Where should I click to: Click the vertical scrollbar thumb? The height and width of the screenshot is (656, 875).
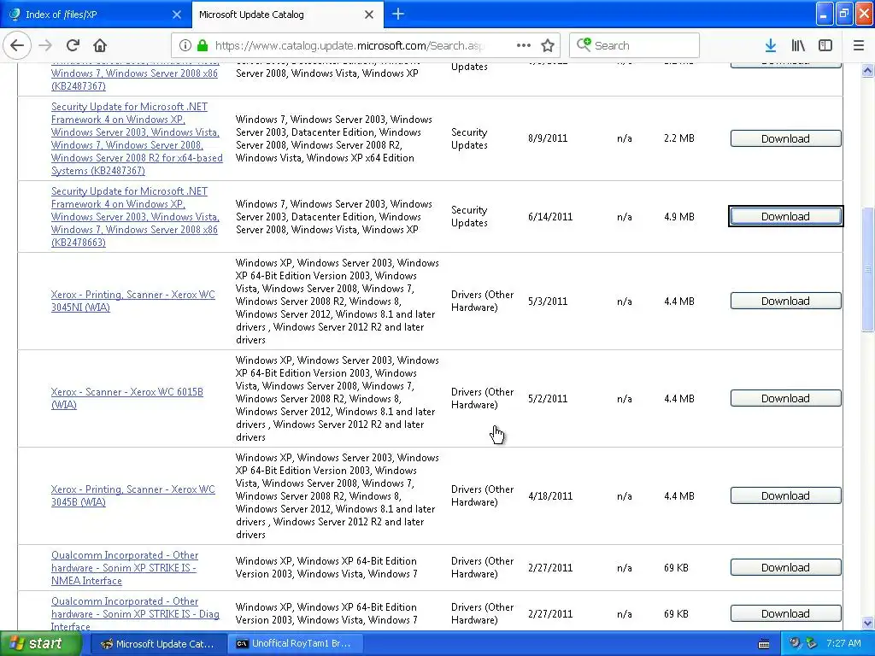coord(867,269)
